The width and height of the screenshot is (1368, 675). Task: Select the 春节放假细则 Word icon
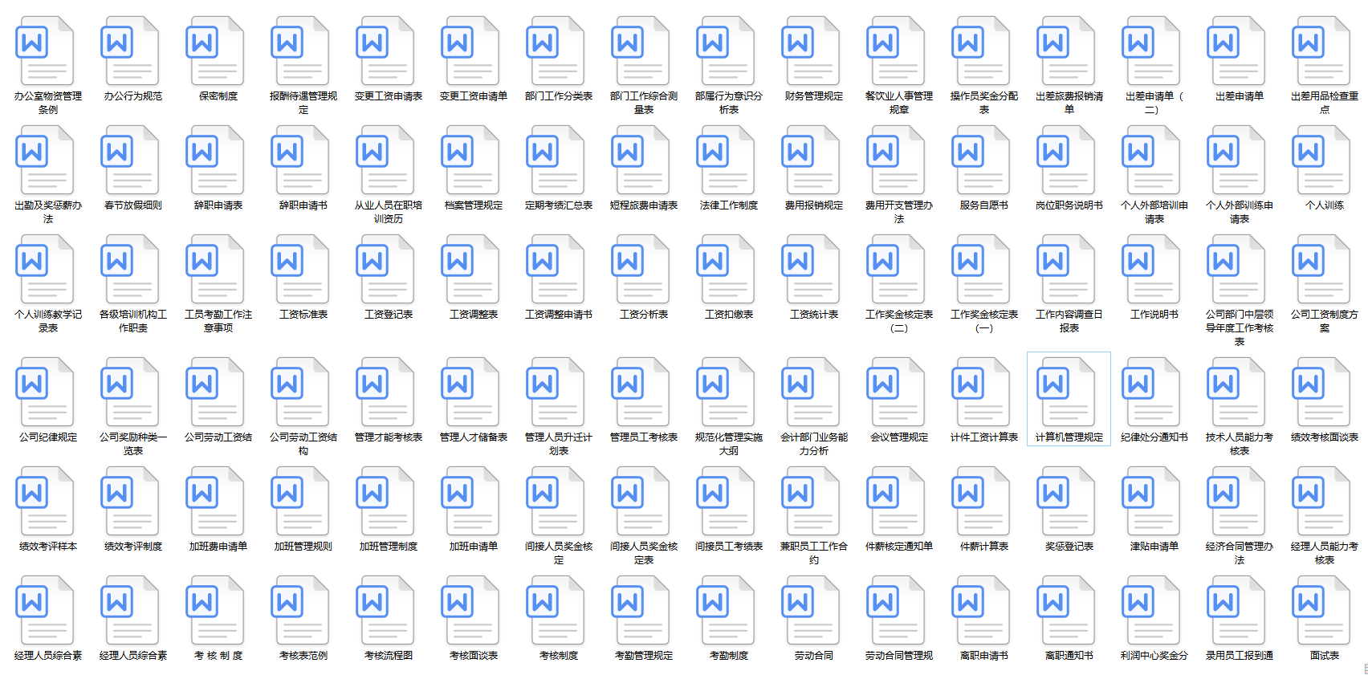130,161
